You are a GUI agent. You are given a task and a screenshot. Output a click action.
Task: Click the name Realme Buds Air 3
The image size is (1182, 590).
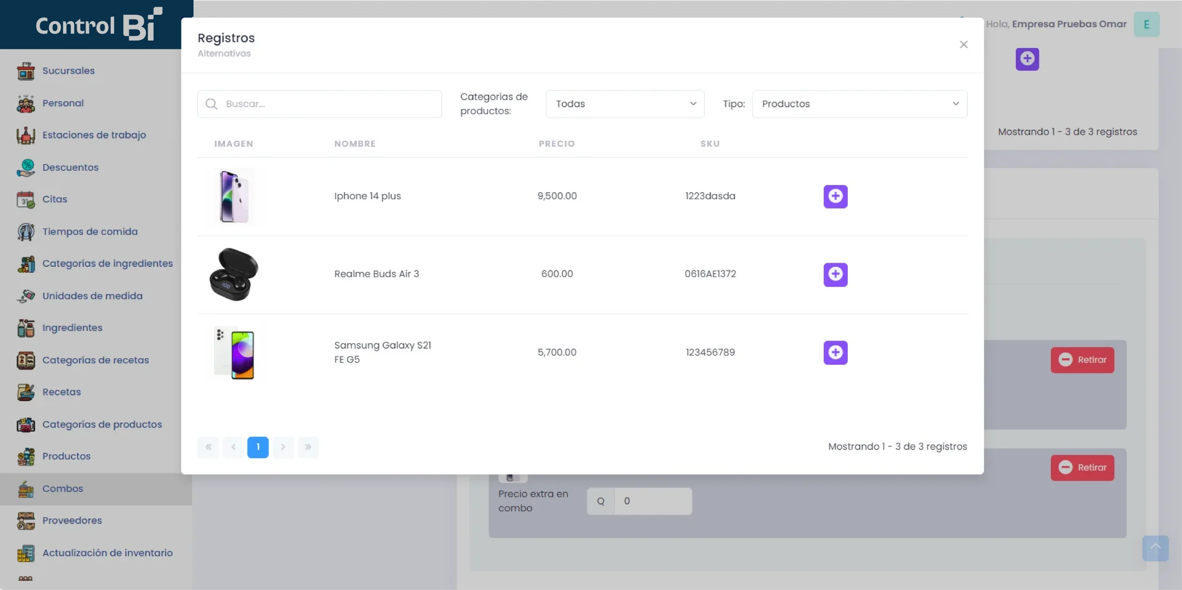point(376,274)
